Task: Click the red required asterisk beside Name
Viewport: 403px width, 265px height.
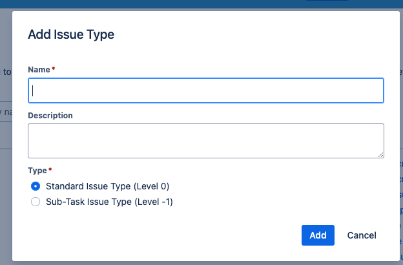Action: pos(54,69)
